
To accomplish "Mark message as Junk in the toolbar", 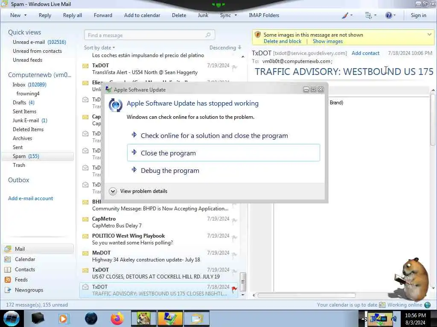I will (x=203, y=15).
